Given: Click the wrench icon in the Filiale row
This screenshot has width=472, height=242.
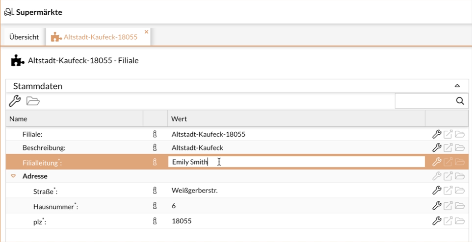Looking at the screenshot, I should pos(436,134).
